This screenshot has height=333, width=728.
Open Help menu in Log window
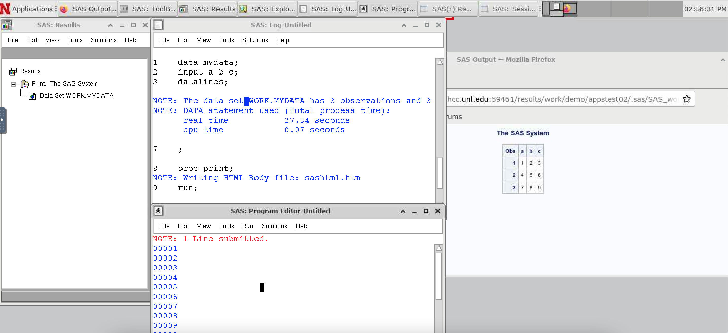click(283, 40)
